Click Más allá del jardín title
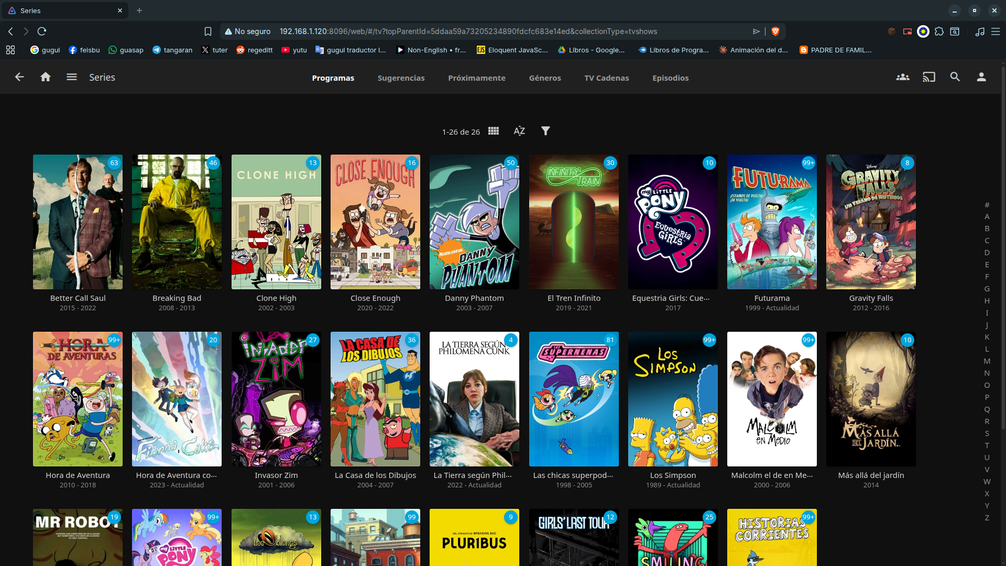The image size is (1006, 566). 871,475
